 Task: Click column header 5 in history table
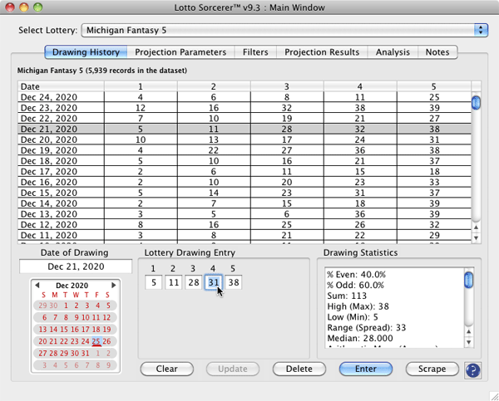click(434, 86)
